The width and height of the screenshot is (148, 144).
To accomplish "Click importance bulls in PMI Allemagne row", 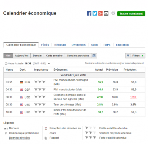I will pos(40,82).
